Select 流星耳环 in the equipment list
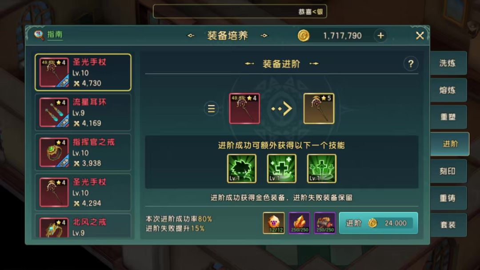 [x=83, y=112]
